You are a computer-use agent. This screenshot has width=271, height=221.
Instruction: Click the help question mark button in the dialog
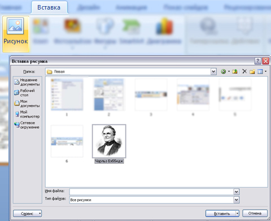point(257,61)
